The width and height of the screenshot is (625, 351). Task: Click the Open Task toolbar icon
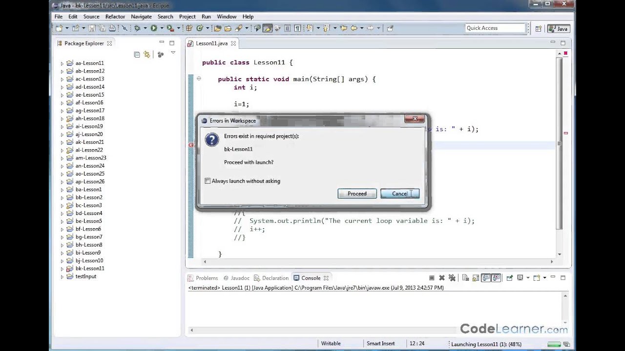[228, 28]
